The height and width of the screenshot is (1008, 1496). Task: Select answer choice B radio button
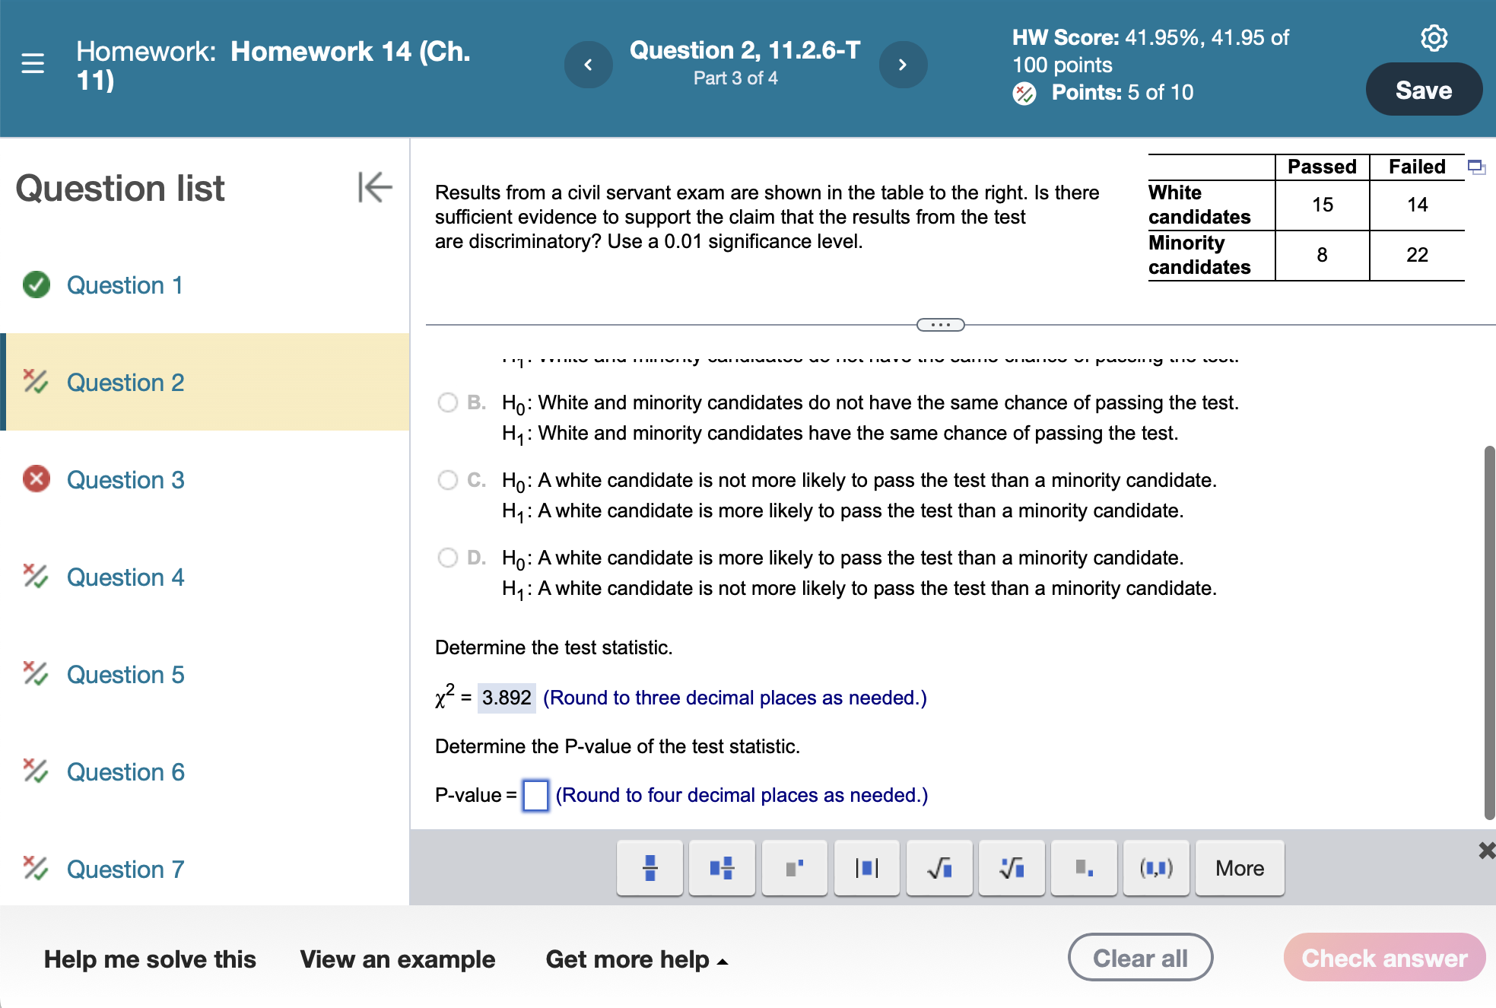[446, 402]
